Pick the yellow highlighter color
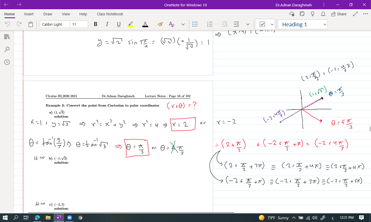 (130, 24)
